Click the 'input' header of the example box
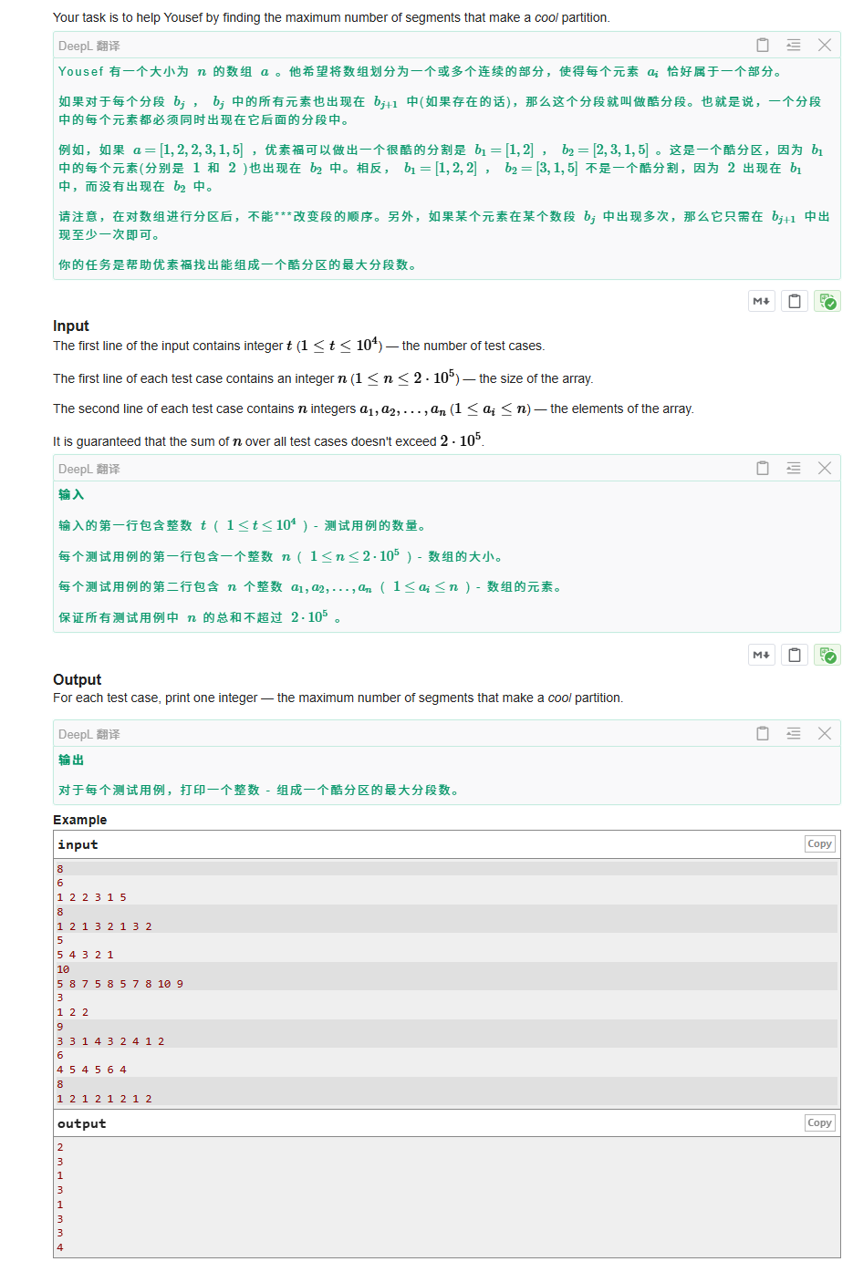 click(x=78, y=844)
